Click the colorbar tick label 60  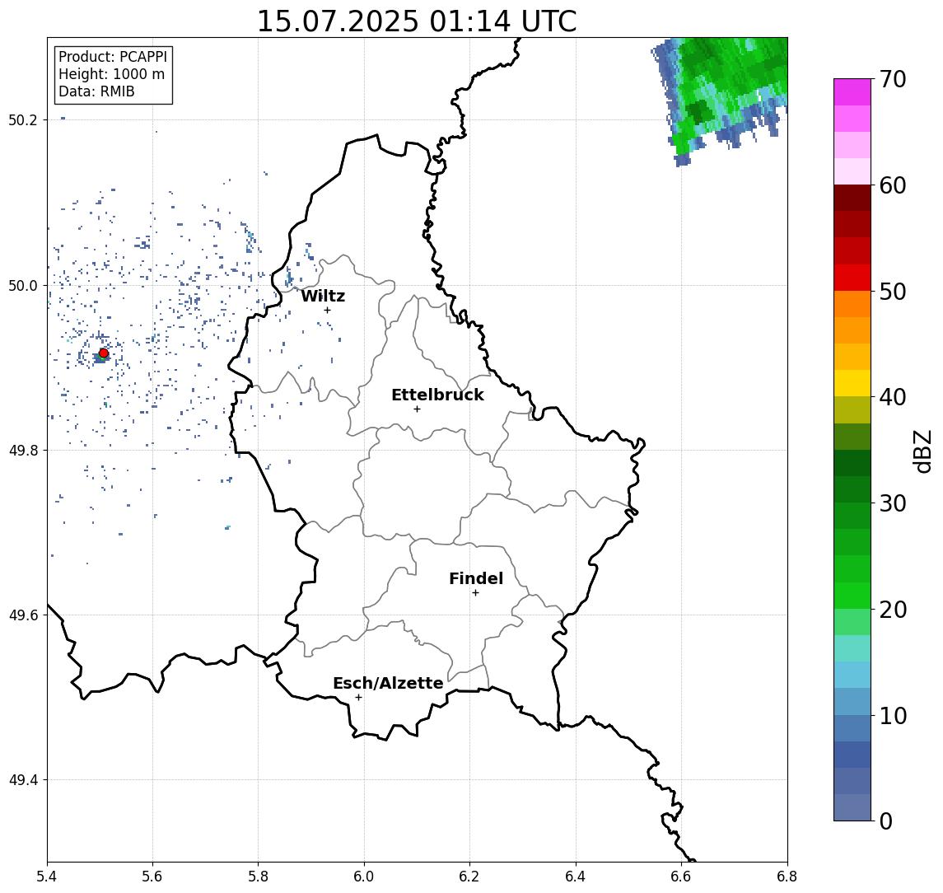(x=893, y=186)
